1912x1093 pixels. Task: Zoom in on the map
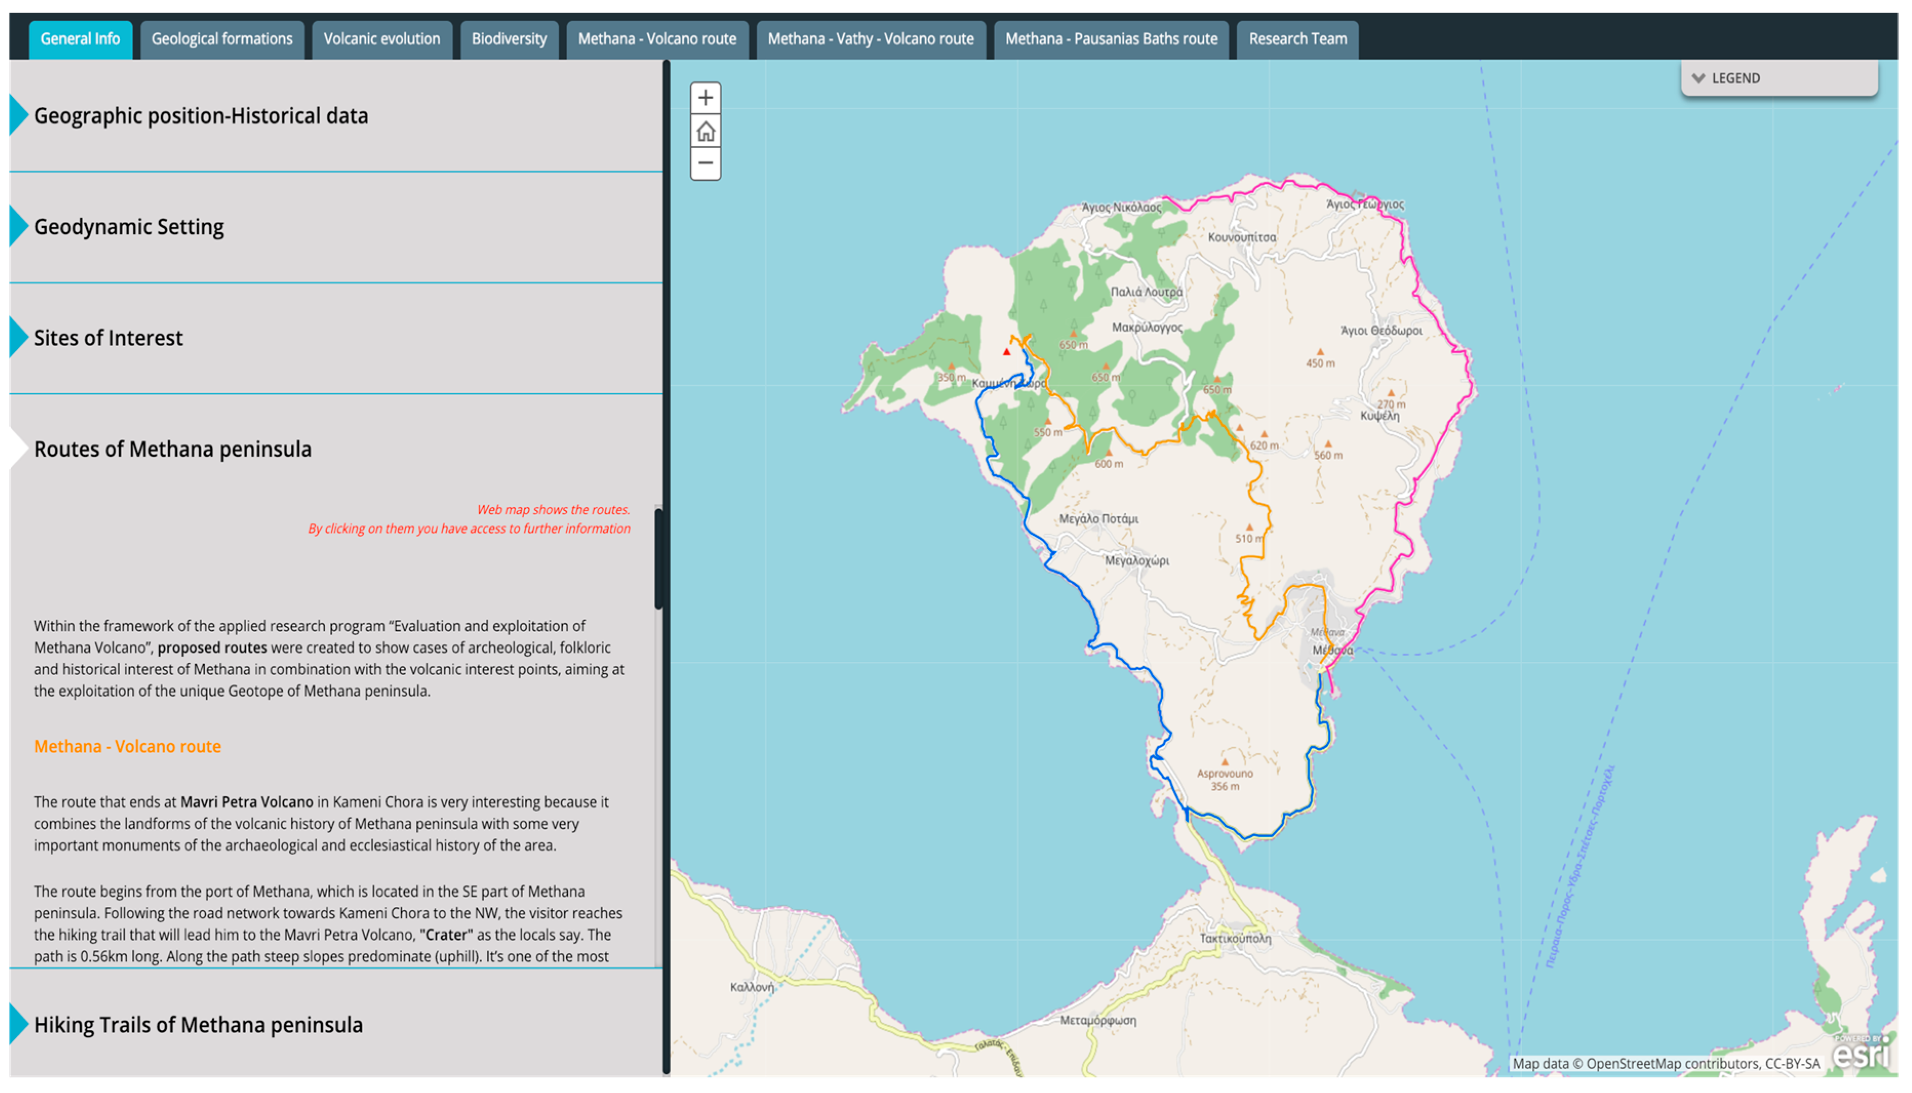click(705, 98)
